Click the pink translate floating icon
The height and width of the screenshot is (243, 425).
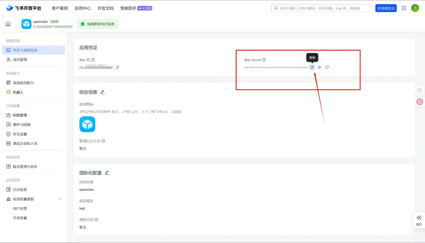coord(419,102)
